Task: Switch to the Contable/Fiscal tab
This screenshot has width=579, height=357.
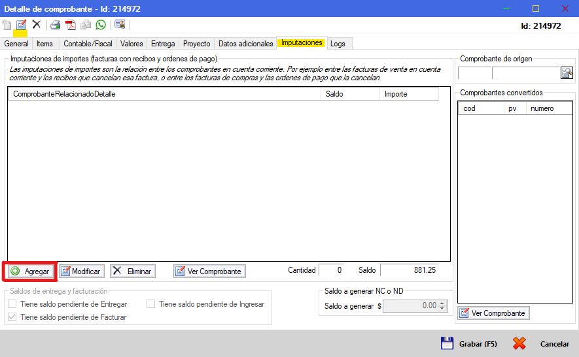Action: tap(88, 44)
